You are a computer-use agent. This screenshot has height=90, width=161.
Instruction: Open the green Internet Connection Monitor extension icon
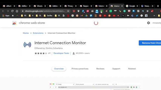101,11
